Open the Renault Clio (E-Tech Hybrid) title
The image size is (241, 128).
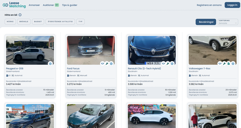144,68
